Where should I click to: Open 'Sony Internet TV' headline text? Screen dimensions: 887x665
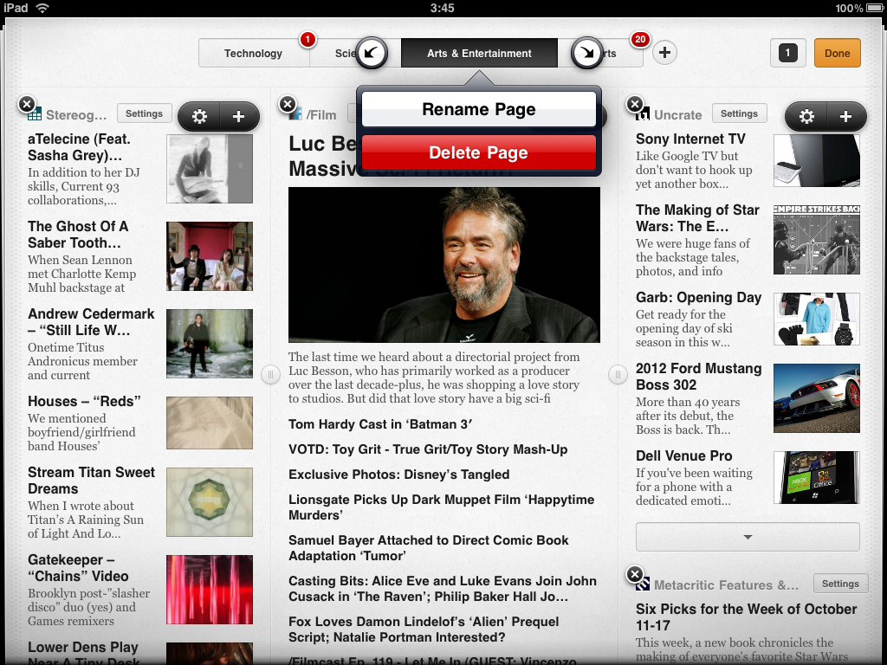(x=690, y=139)
